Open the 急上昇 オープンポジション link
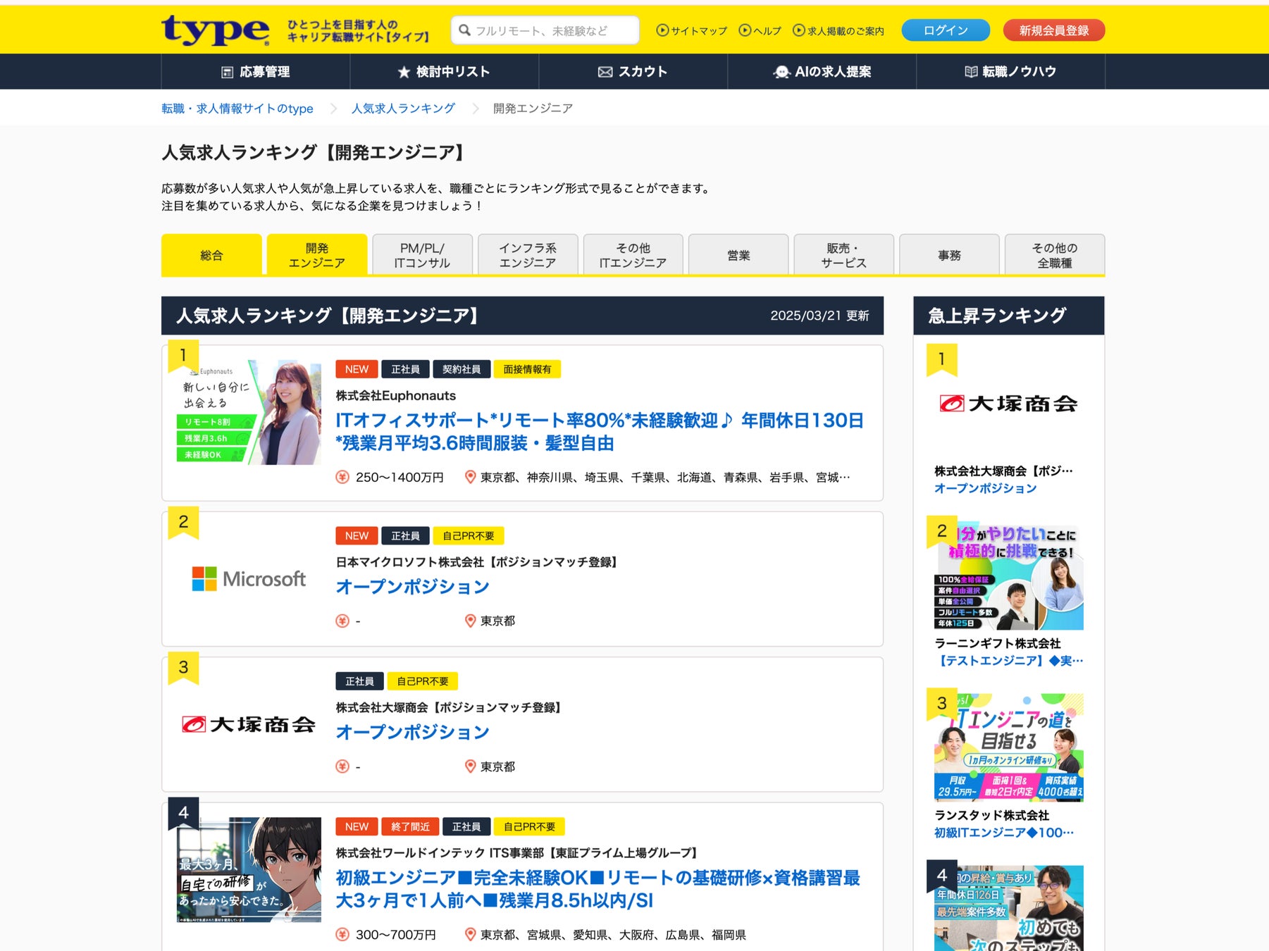The height and width of the screenshot is (951, 1269). click(x=985, y=488)
